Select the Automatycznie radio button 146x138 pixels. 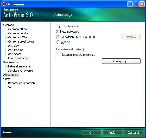coord(58,32)
